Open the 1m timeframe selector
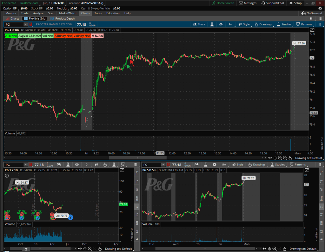 tap(230, 24)
